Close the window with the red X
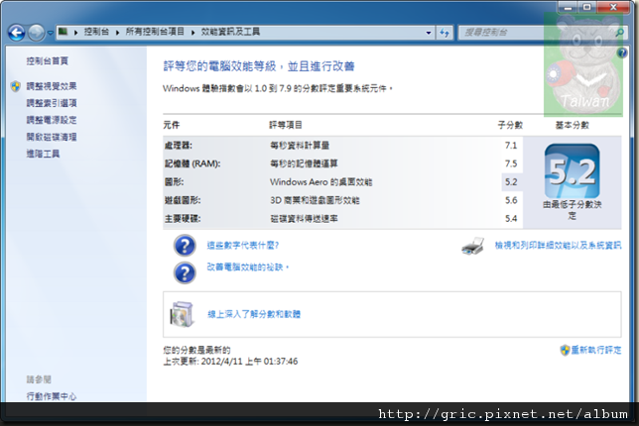 [614, 7]
